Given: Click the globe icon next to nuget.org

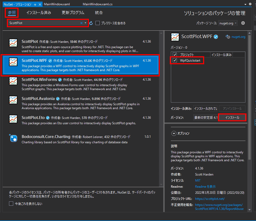Looking at the screenshot, I should pyautogui.click(x=228, y=37).
